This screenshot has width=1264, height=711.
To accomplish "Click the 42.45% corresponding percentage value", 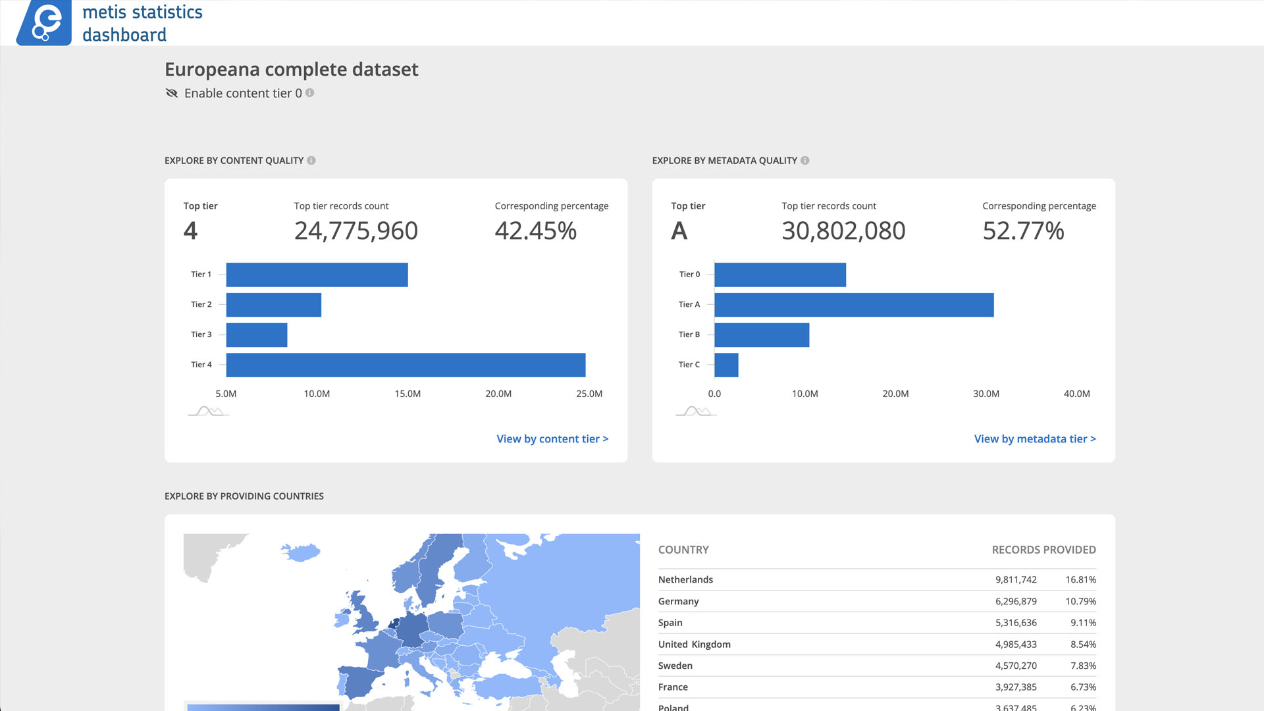I will point(536,230).
